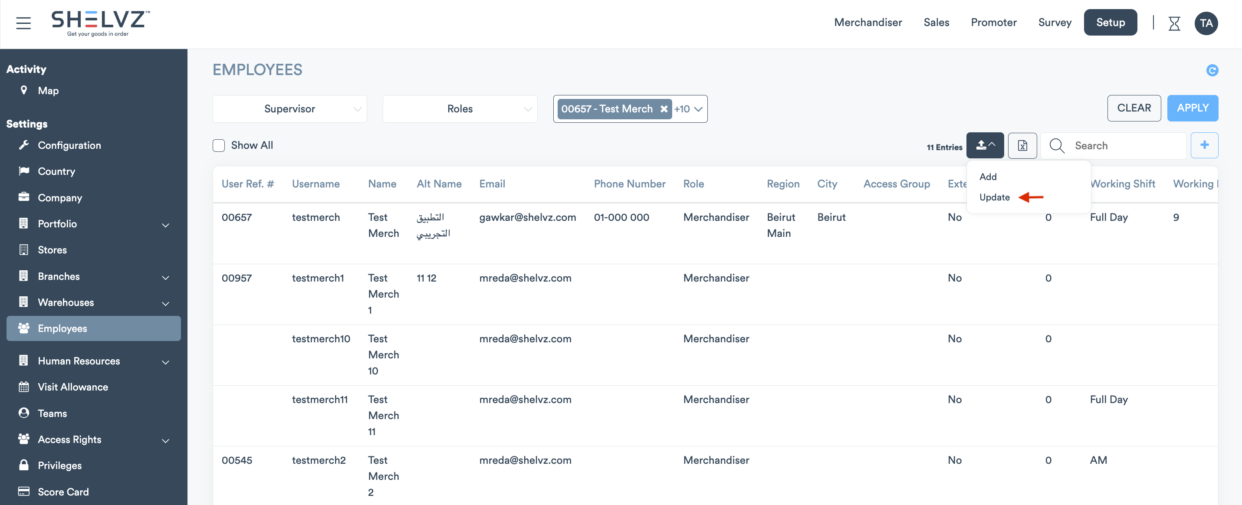The image size is (1242, 505).
Task: Click the Excel export icon
Action: click(1022, 145)
